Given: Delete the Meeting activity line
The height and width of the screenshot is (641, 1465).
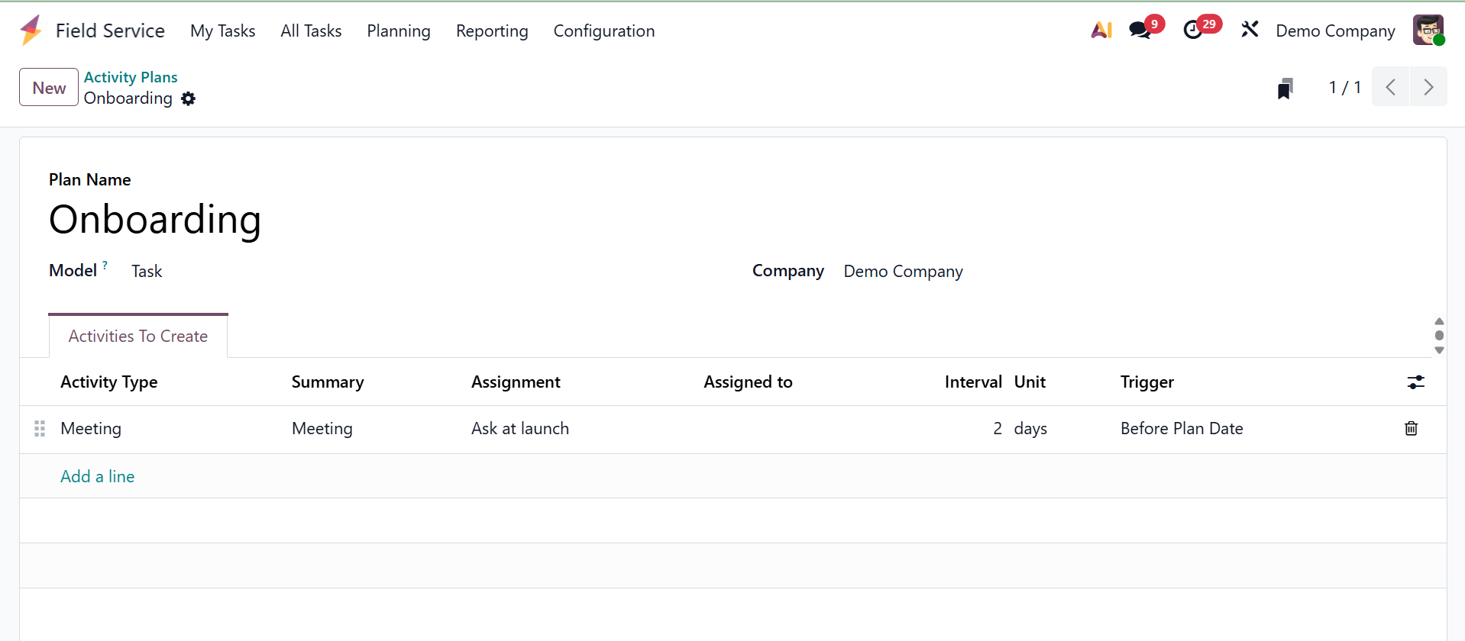Looking at the screenshot, I should coord(1411,429).
